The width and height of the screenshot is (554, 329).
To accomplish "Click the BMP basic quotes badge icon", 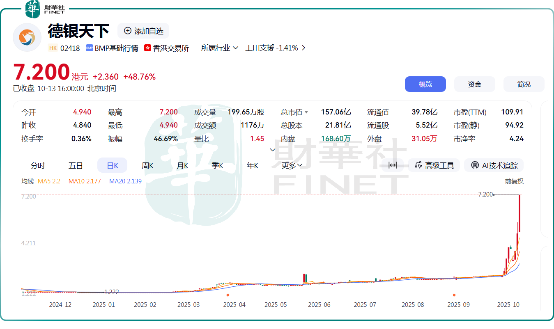I will click(x=89, y=48).
